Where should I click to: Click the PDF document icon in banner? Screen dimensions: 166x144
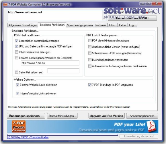click(x=152, y=126)
